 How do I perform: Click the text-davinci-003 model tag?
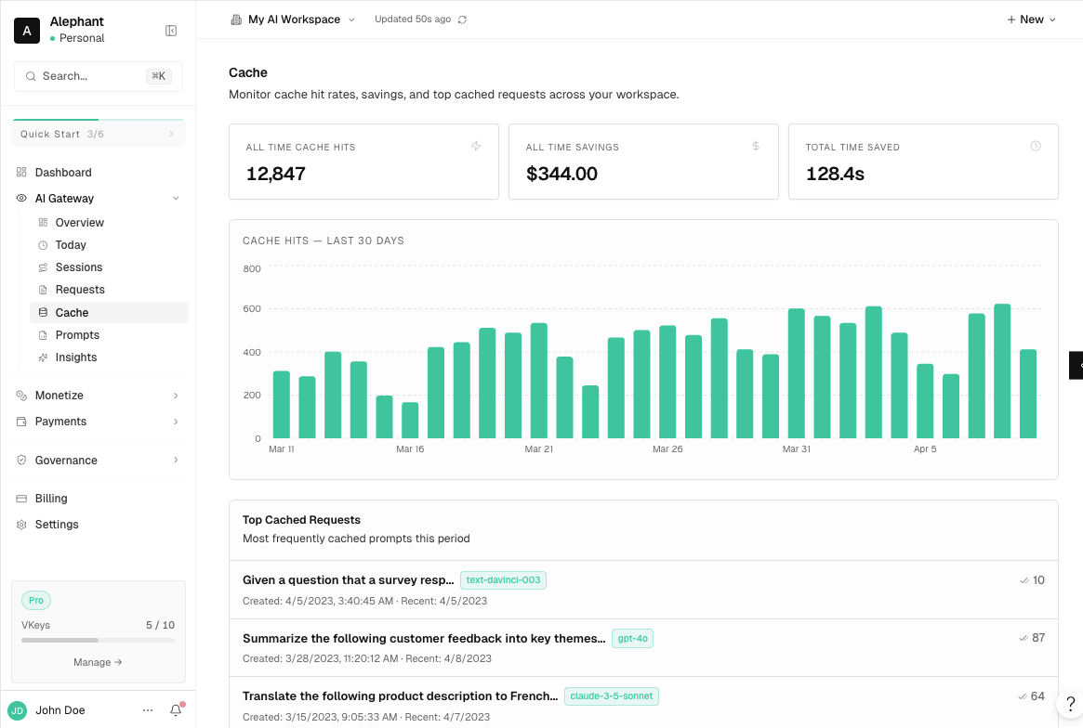pos(504,580)
